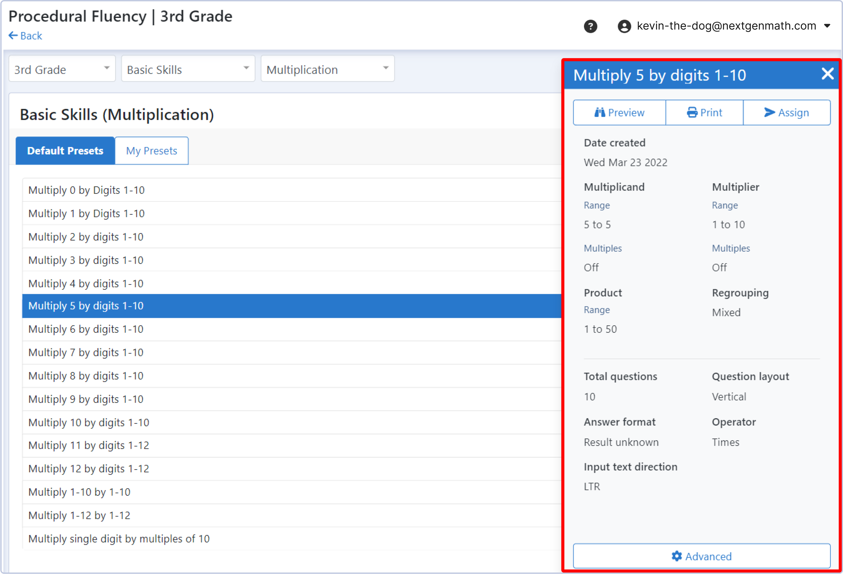Click the printer Print icon
Viewport: 843px width, 574px height.
click(x=692, y=113)
